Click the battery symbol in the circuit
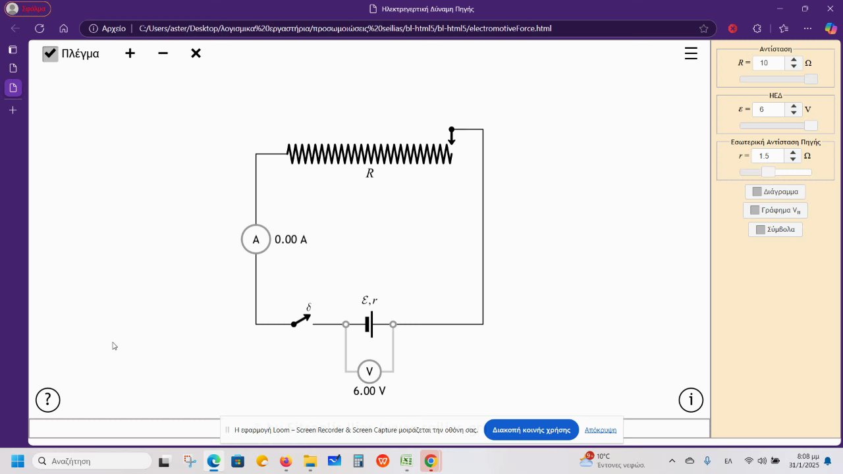 pos(369,324)
